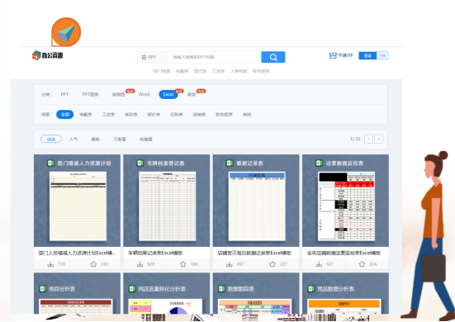
Task: Sort results by 最新
Action: (96, 140)
